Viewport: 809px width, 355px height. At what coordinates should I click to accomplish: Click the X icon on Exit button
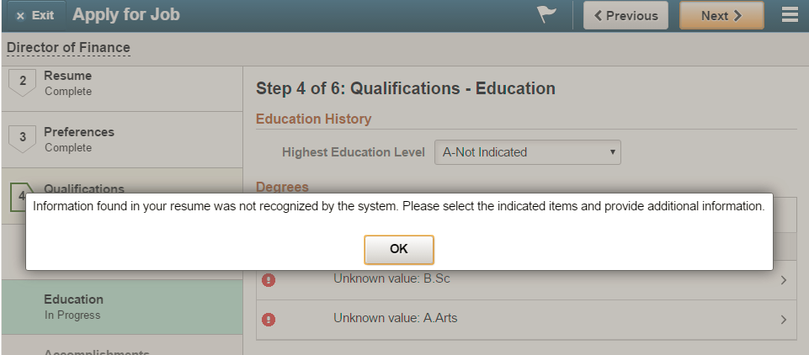click(x=20, y=16)
